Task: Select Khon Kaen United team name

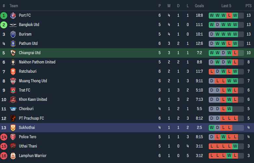Action: pos(33,100)
